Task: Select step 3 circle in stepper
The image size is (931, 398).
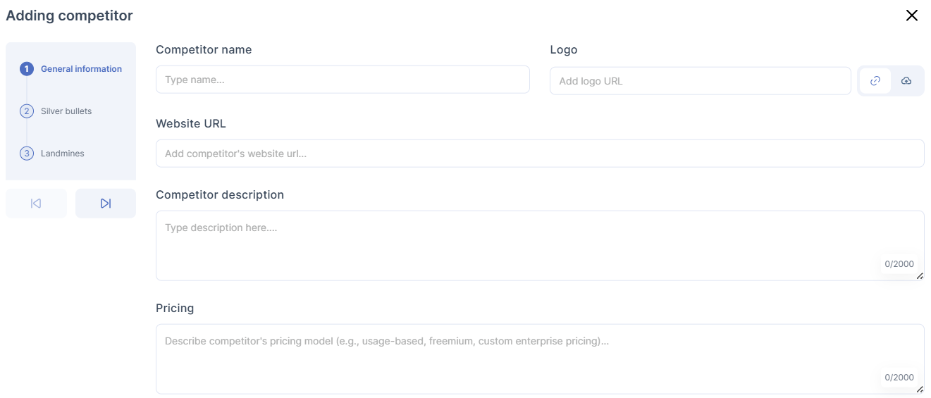Action: pos(27,154)
